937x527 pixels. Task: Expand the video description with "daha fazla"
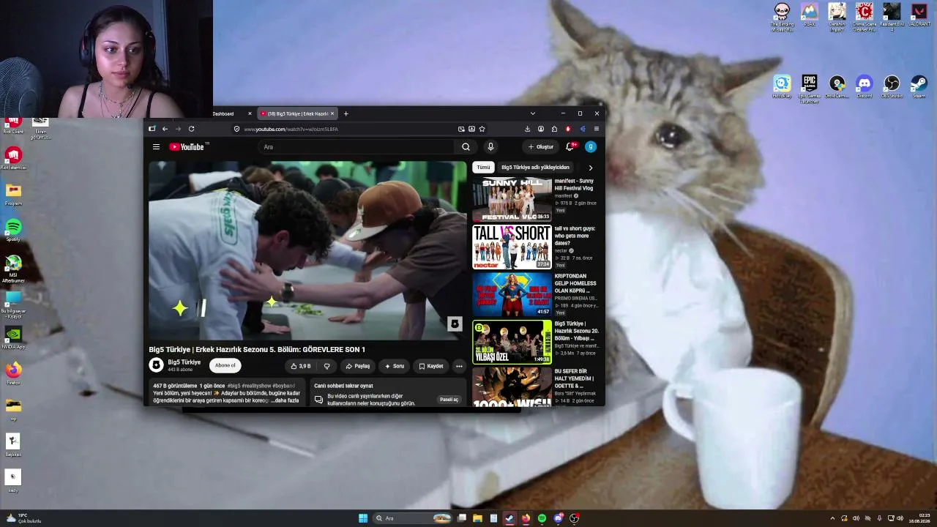tap(286, 400)
